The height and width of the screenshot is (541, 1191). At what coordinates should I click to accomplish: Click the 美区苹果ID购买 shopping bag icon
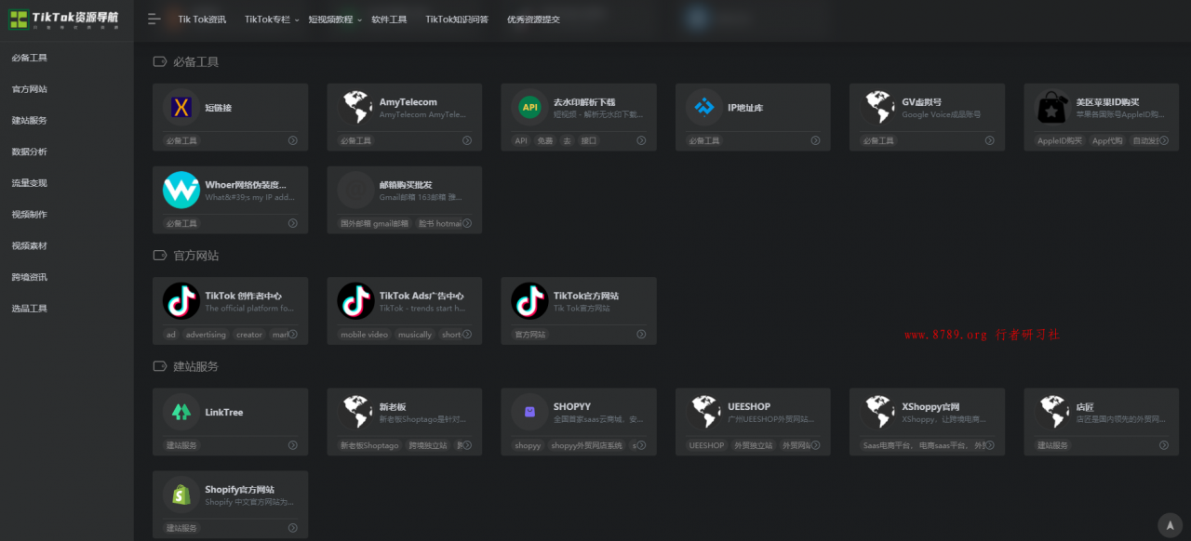coord(1052,108)
